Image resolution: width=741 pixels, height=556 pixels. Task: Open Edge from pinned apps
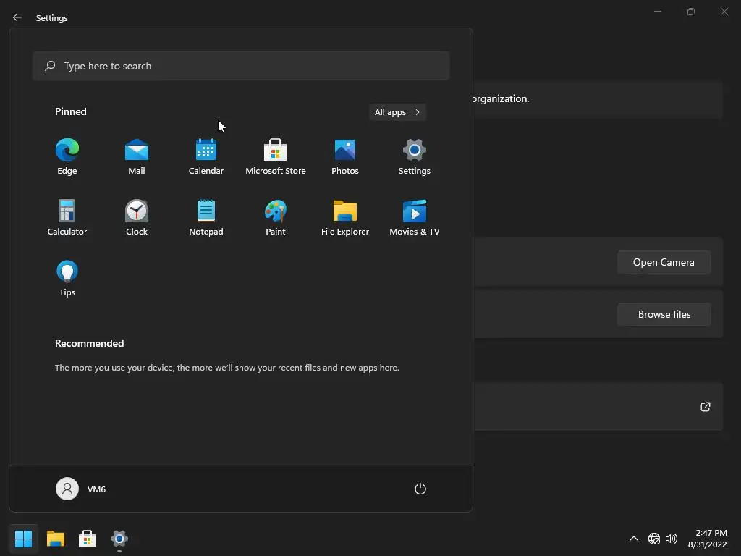tap(67, 157)
